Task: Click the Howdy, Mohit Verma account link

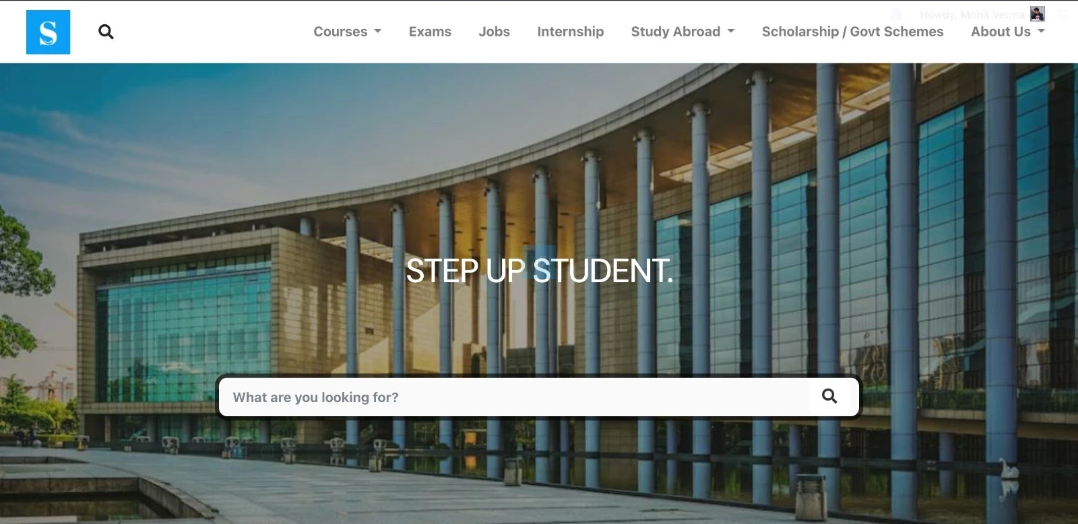Action: (972, 15)
